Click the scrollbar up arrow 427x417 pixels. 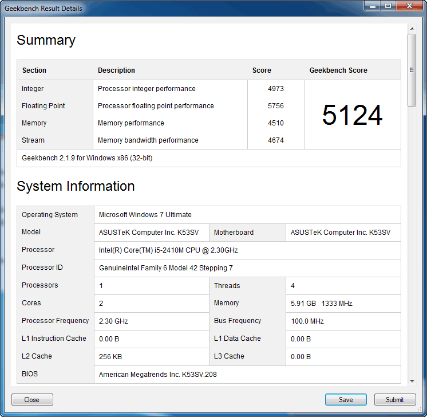coord(412,29)
